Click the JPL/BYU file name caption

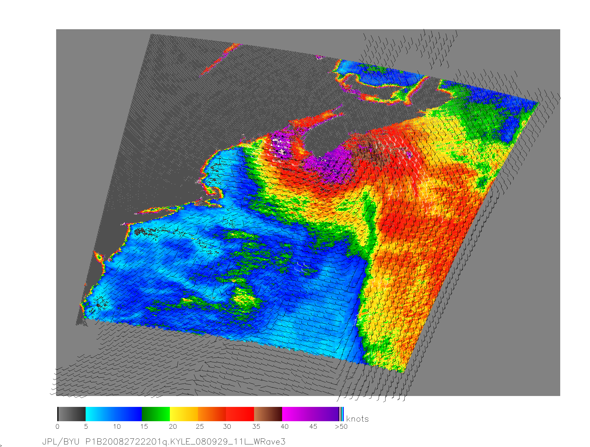(x=164, y=442)
